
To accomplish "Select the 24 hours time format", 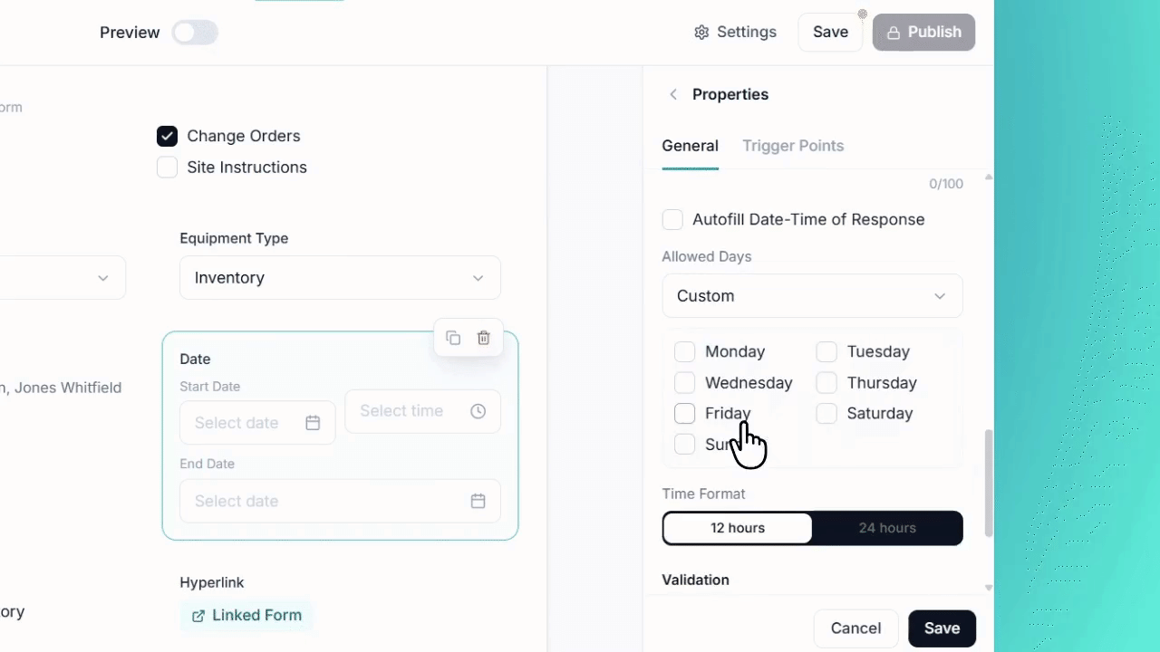I will pos(887,528).
